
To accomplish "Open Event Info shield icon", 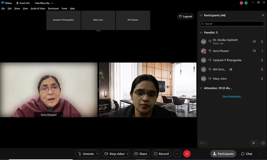I will click(17, 3).
